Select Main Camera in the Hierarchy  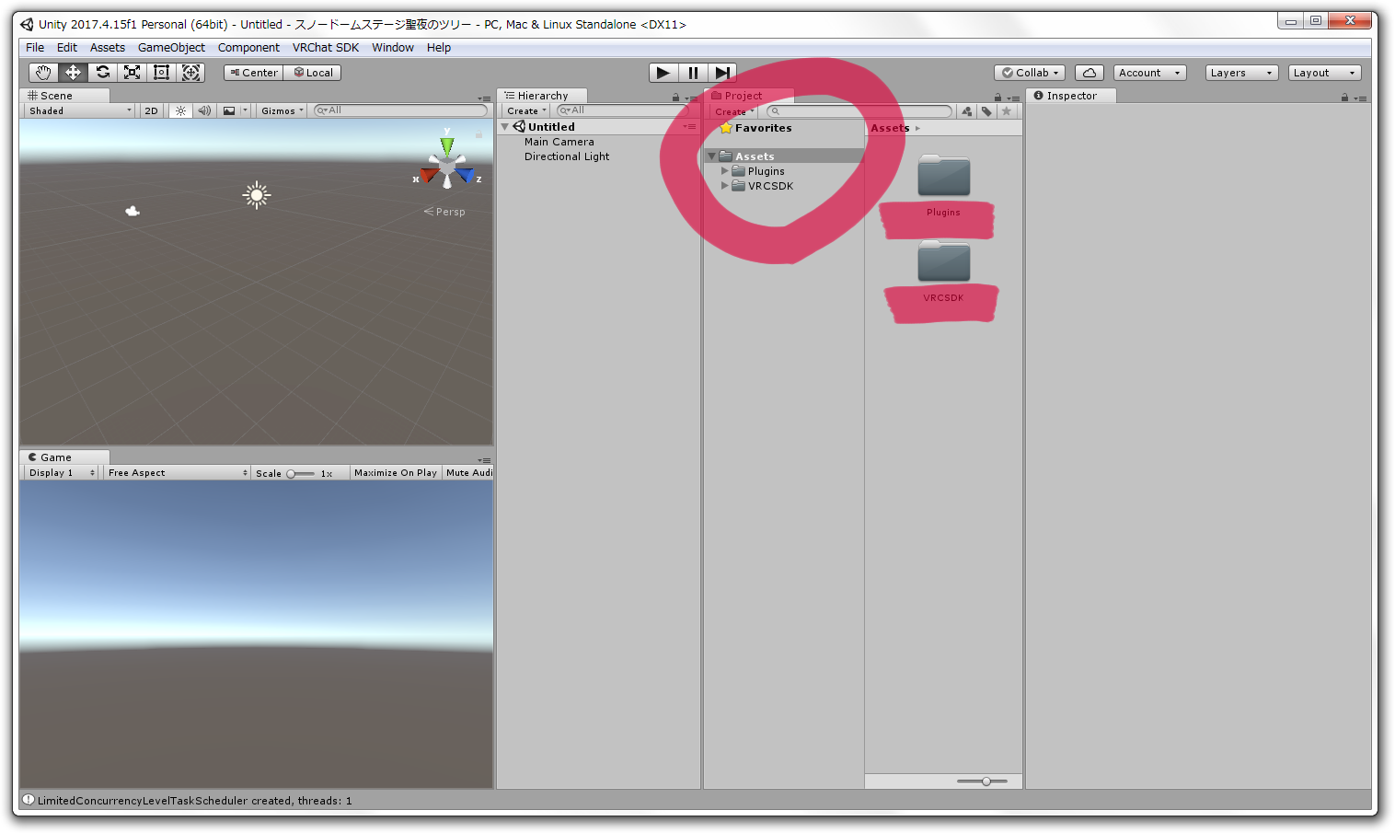tap(559, 142)
